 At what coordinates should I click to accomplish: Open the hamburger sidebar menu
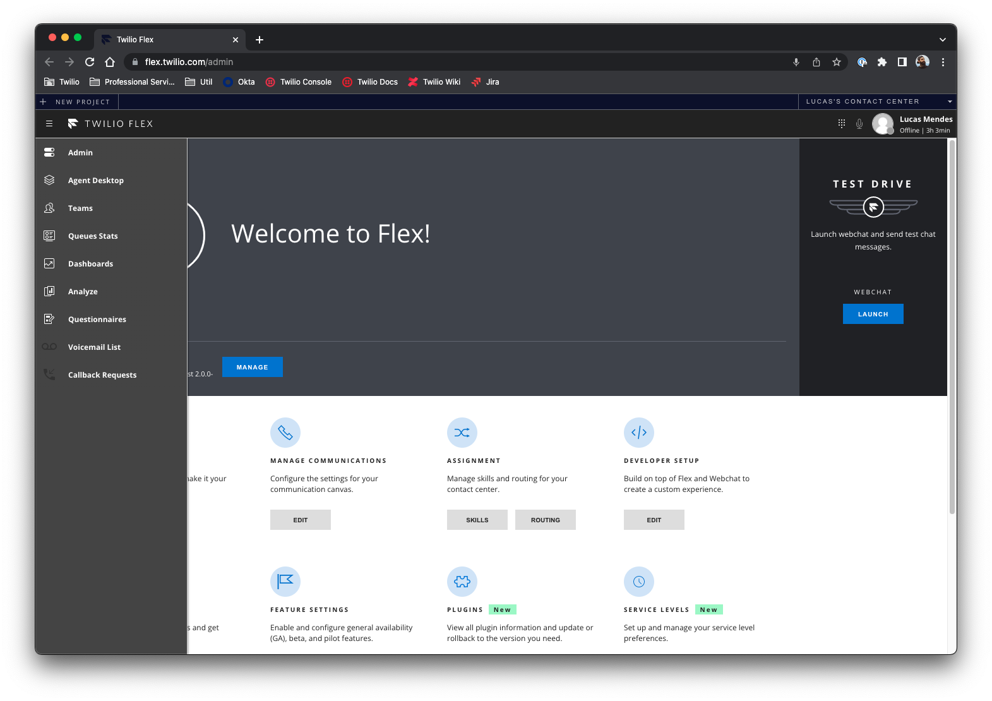pyautogui.click(x=49, y=124)
